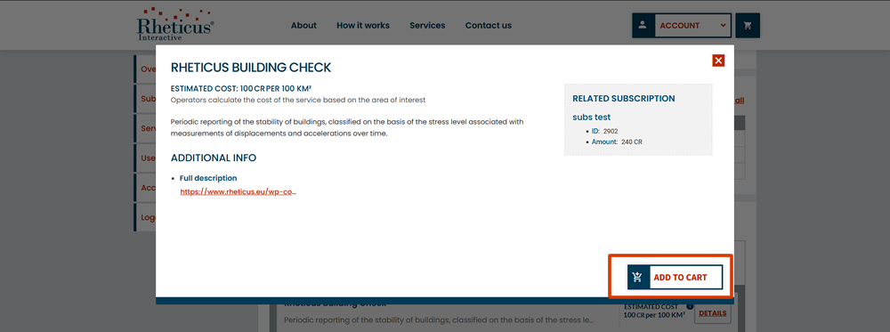Screen dimensions: 890x332
Task: Click the ADD TO CART button
Action: click(675, 278)
